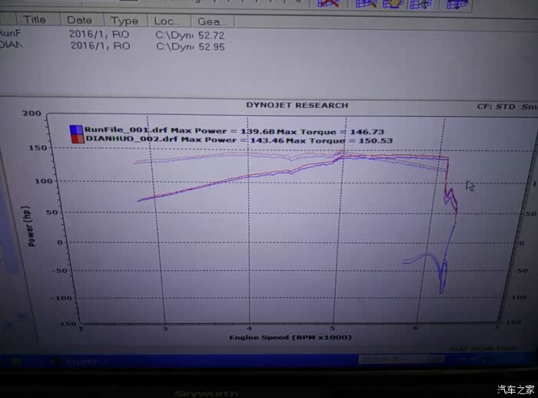The height and width of the screenshot is (398, 538).
Task: Click the graph icon with down arrow
Action: [x=457, y=5]
